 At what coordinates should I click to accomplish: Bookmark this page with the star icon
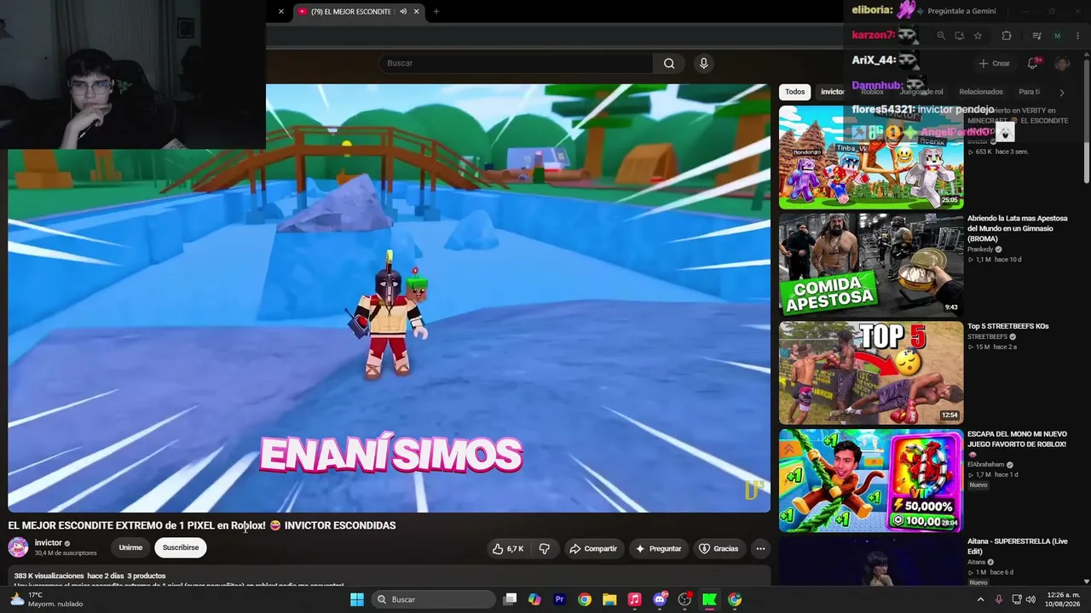point(978,36)
